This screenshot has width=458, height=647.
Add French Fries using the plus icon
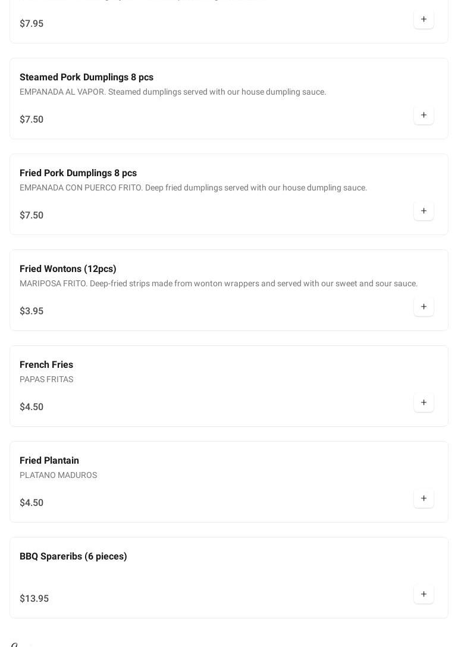(424, 403)
